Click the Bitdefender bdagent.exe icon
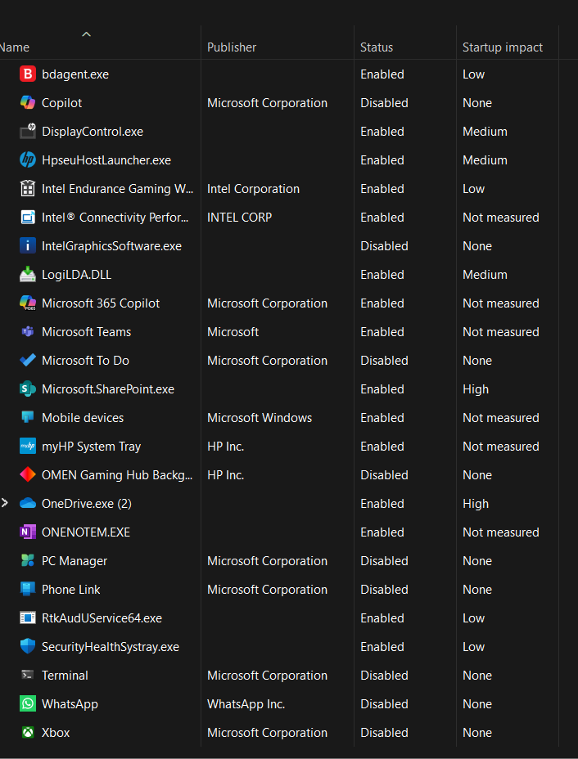This screenshot has width=578, height=759. point(28,74)
